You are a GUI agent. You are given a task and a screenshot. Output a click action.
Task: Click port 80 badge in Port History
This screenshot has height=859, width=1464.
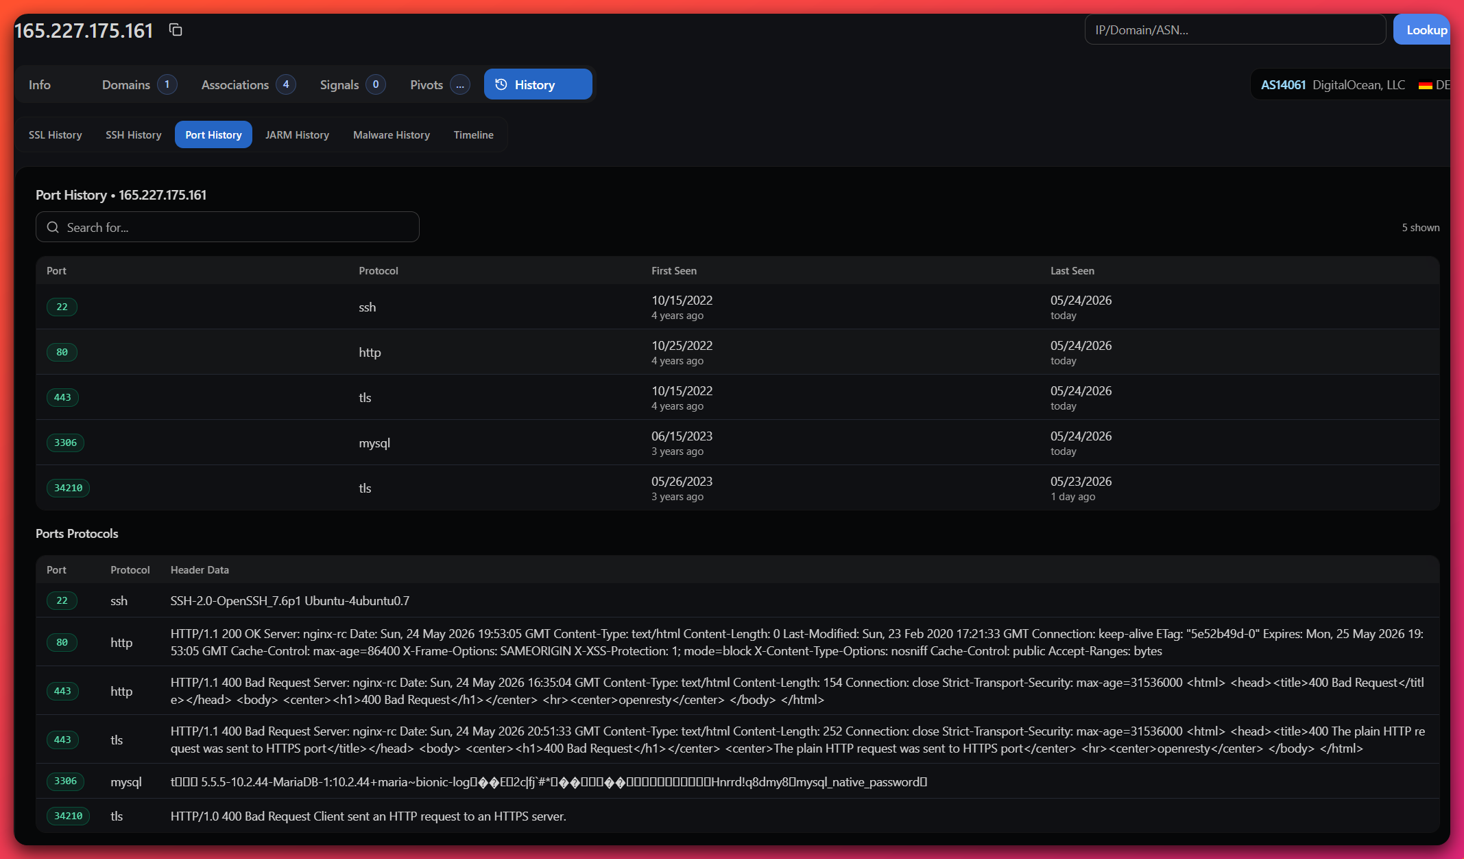pos(62,352)
